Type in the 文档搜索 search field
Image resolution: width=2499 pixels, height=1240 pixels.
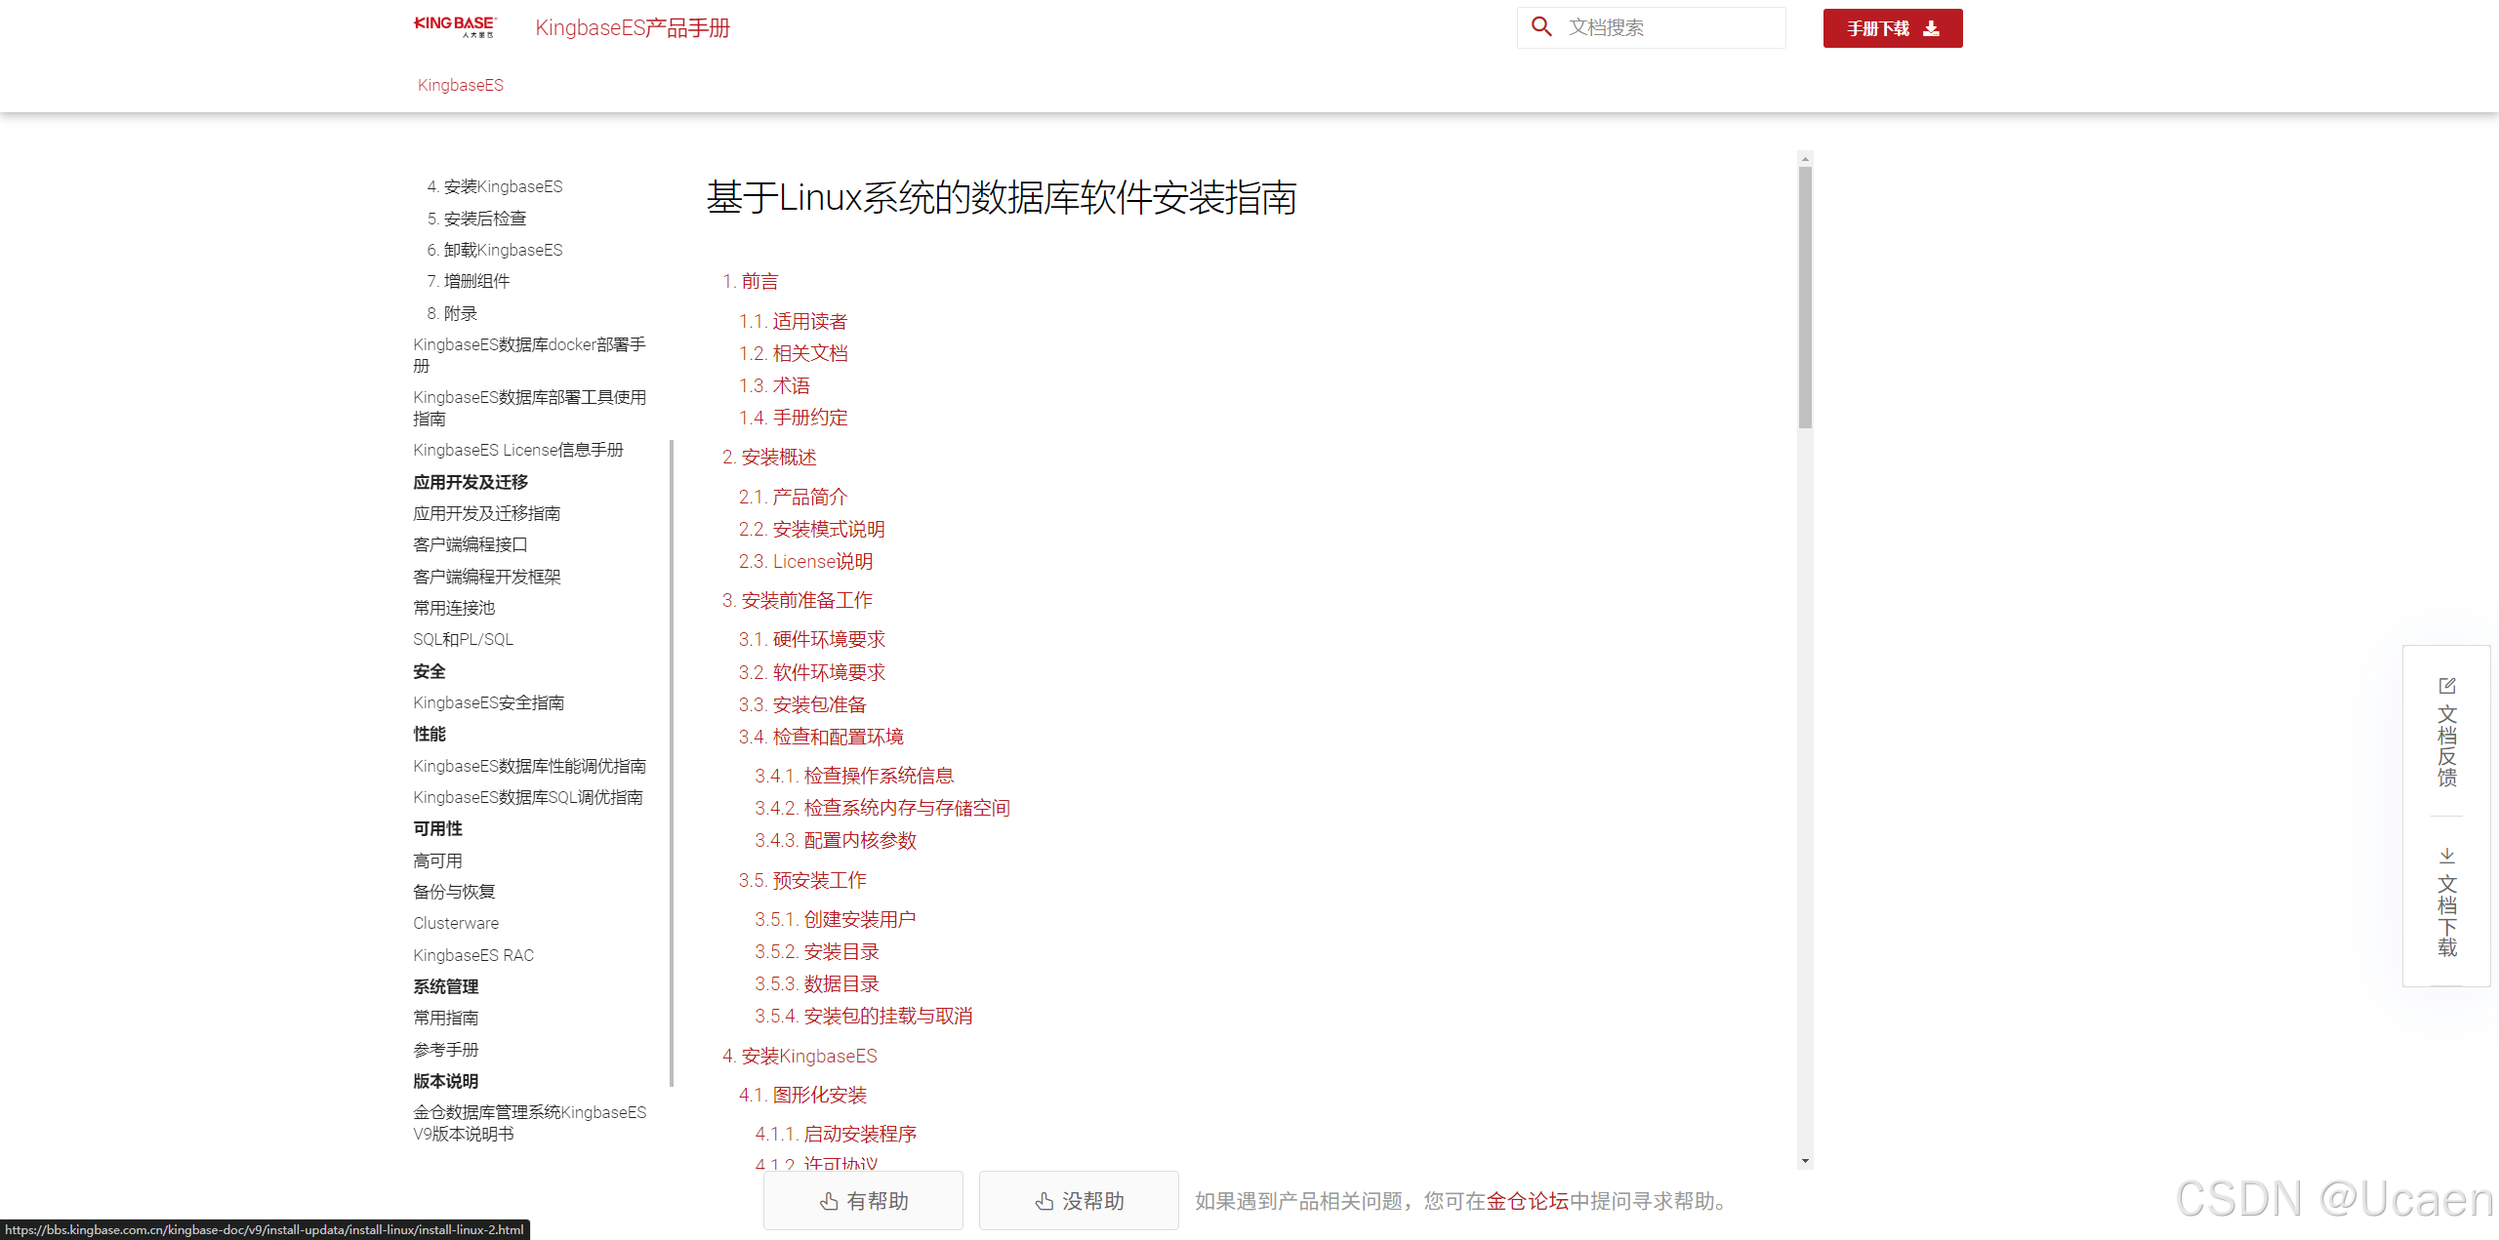1669,27
